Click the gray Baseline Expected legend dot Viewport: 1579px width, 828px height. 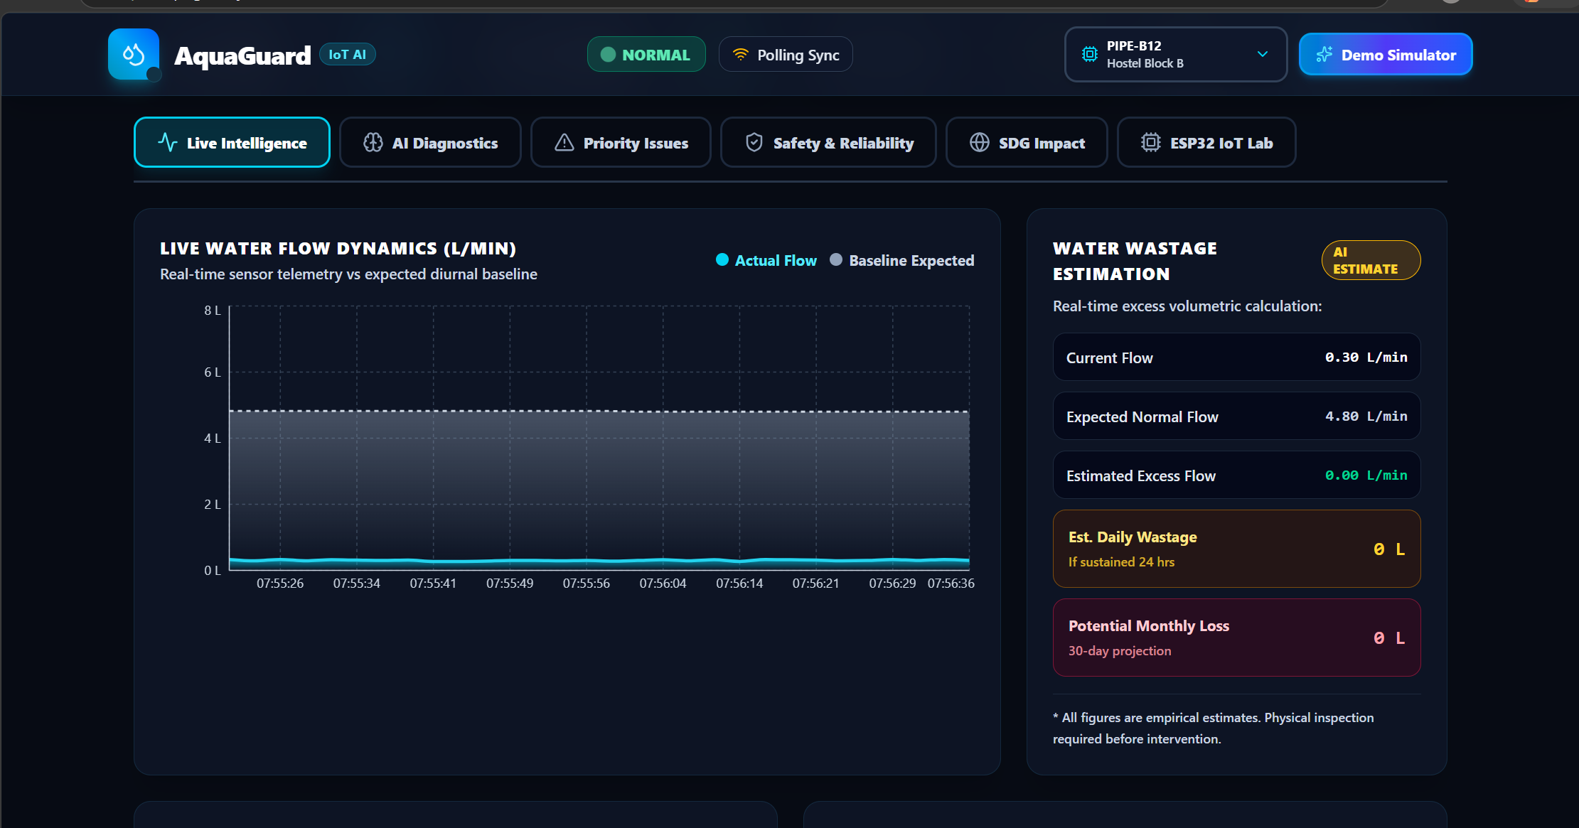click(x=836, y=259)
